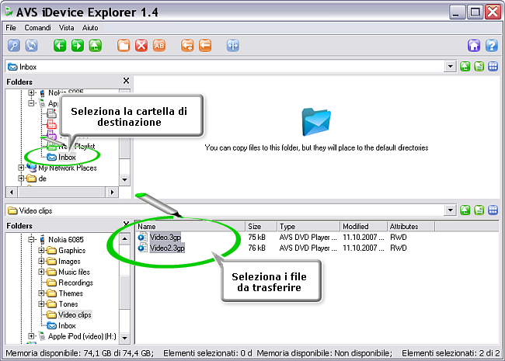The image size is (505, 361).
Task: Click the blue split-arrows panel icon
Action: pos(233,45)
